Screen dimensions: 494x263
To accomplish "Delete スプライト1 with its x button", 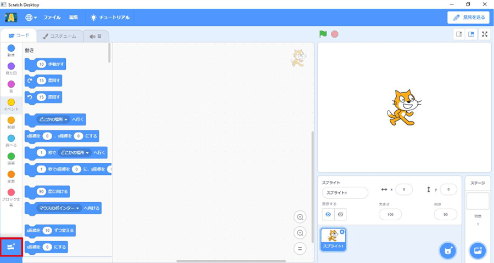I will pyautogui.click(x=342, y=232).
